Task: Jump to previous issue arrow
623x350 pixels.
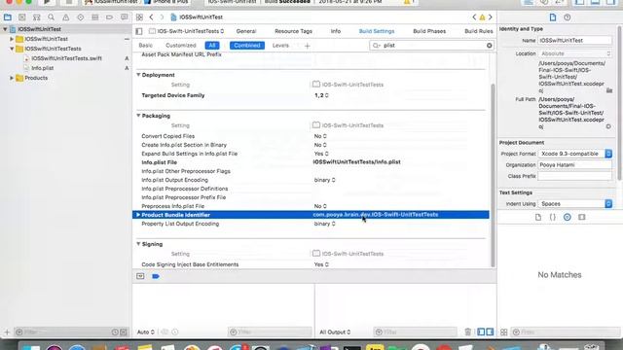Action: pyautogui.click(x=474, y=17)
